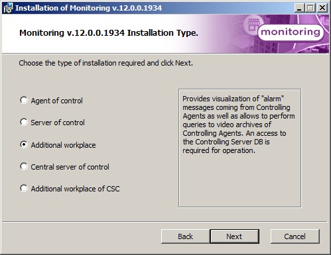Close the installation window

(x=322, y=8)
